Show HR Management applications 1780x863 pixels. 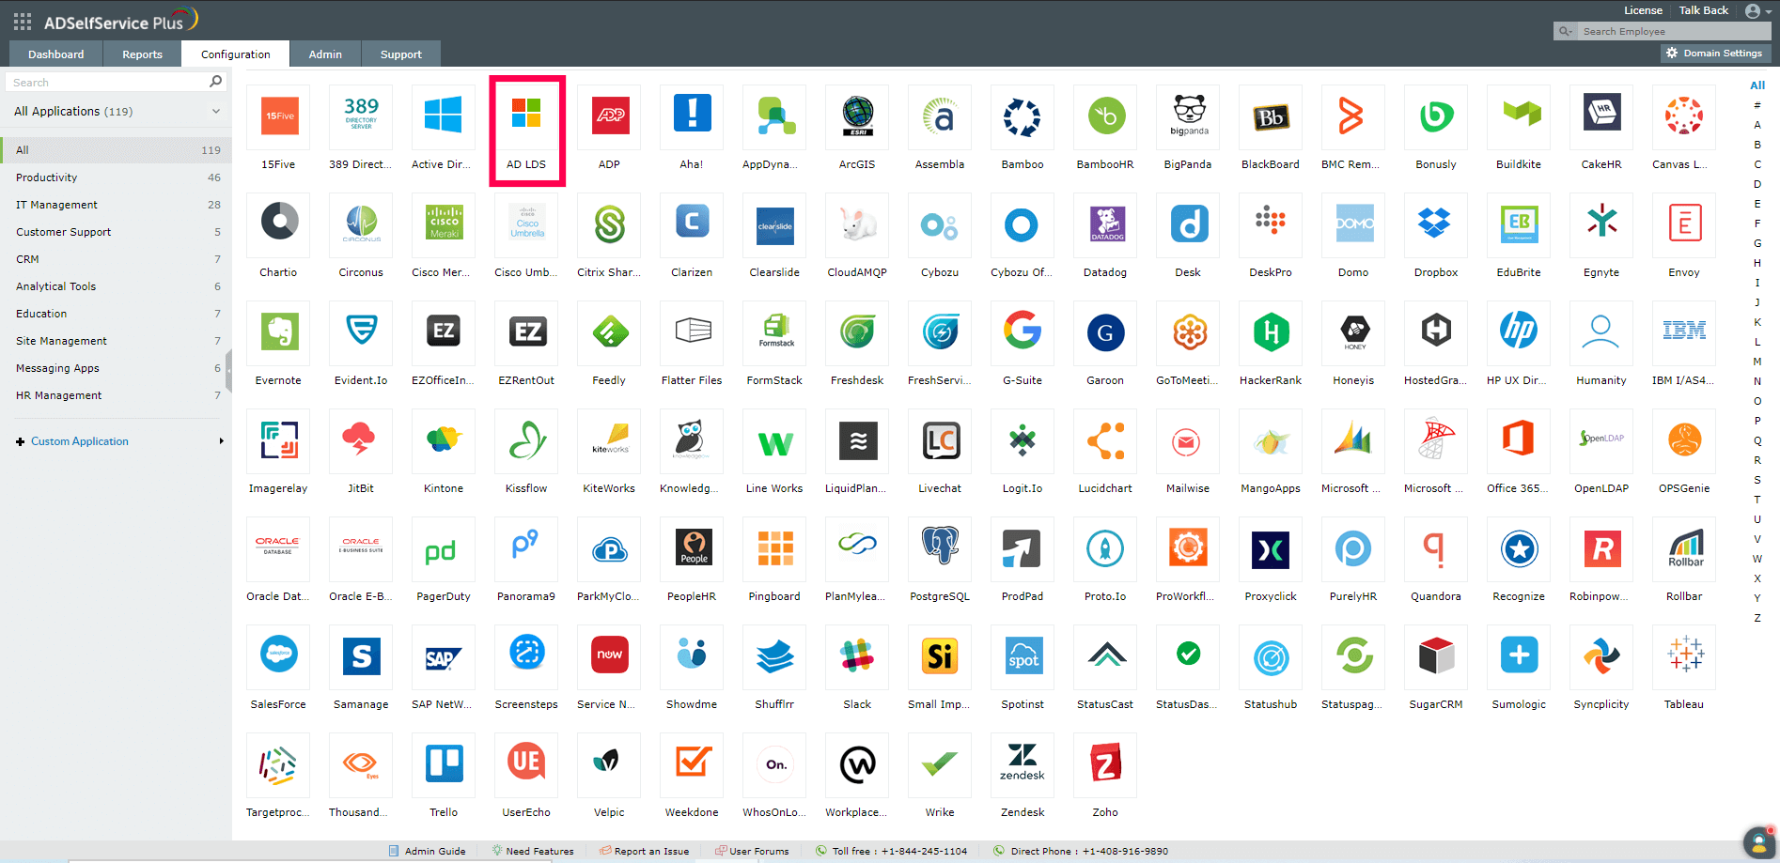tap(116, 395)
